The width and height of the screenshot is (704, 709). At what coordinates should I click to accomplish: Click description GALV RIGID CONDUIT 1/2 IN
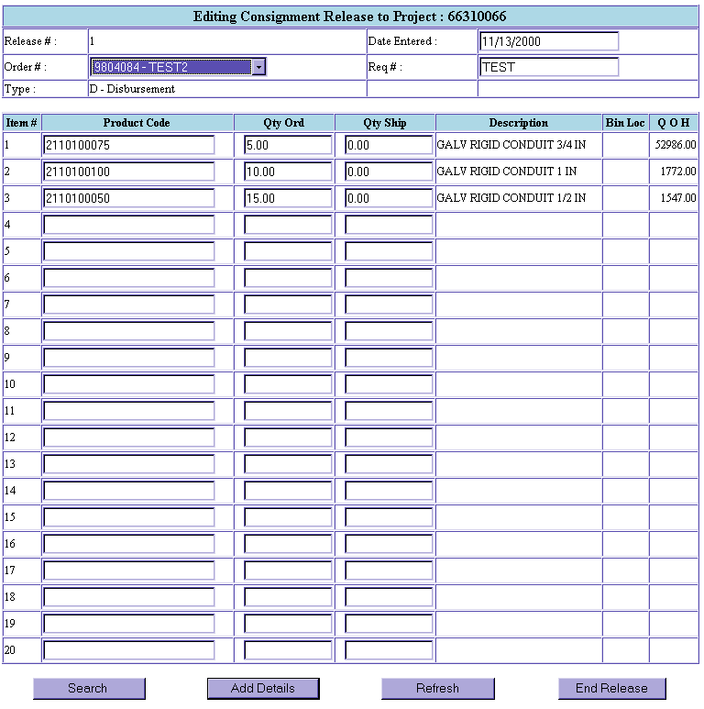click(x=511, y=197)
